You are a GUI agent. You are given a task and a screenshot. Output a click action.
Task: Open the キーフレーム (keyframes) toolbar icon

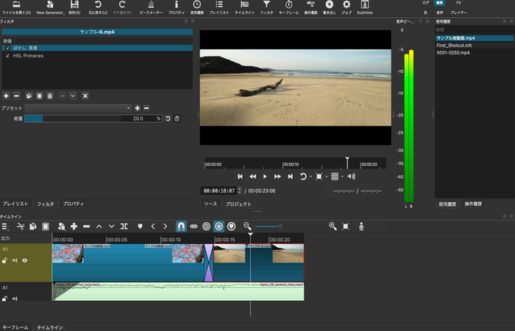(x=289, y=7)
